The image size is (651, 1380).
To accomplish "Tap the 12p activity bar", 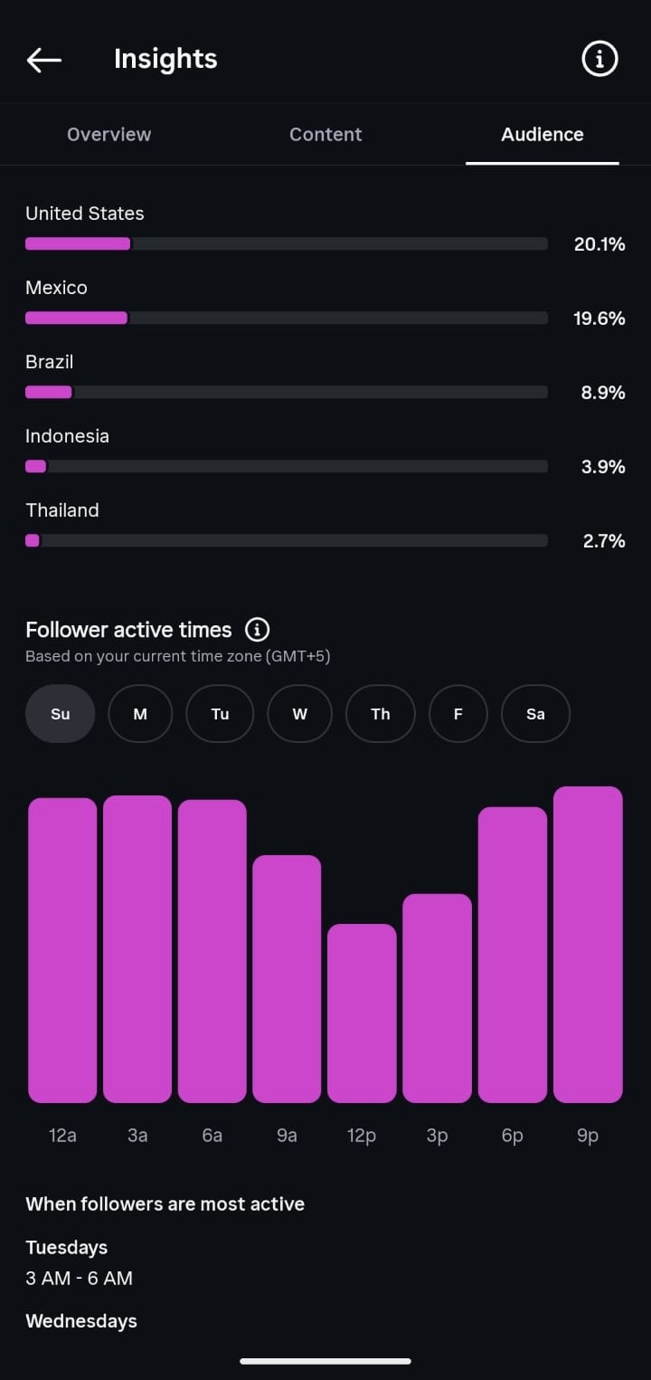I will coord(362,1014).
